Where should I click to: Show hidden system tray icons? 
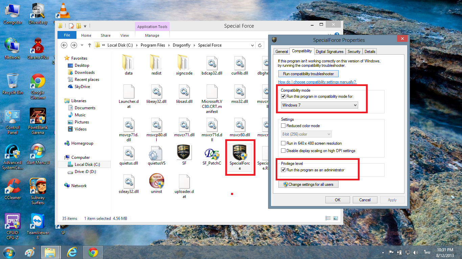(383, 252)
